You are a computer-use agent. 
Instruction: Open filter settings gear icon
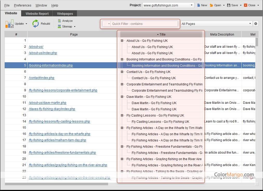pyautogui.click(x=256, y=24)
